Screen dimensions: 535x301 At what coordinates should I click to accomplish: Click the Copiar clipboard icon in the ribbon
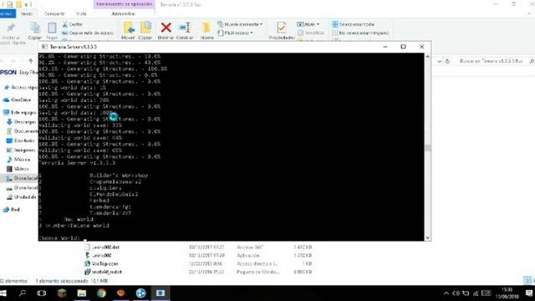pyautogui.click(x=35, y=31)
